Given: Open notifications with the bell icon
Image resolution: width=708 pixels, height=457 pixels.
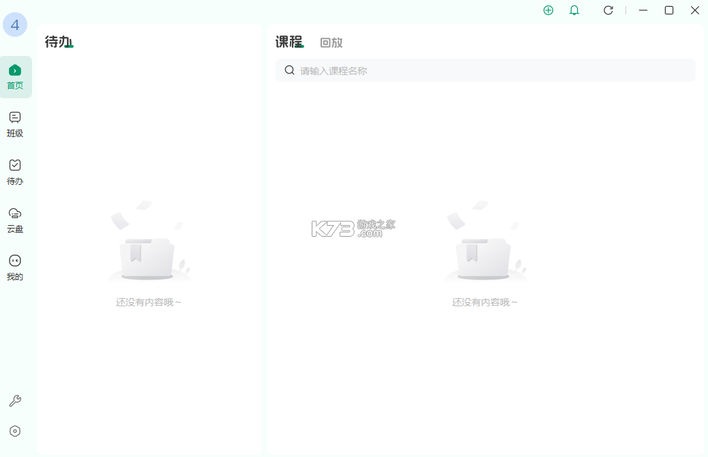Looking at the screenshot, I should tap(574, 10).
